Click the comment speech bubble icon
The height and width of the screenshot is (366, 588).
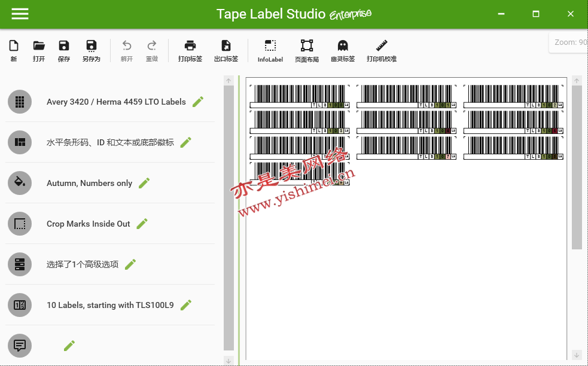coord(20,346)
